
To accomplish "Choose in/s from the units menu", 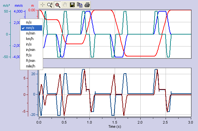I will 29,44.
